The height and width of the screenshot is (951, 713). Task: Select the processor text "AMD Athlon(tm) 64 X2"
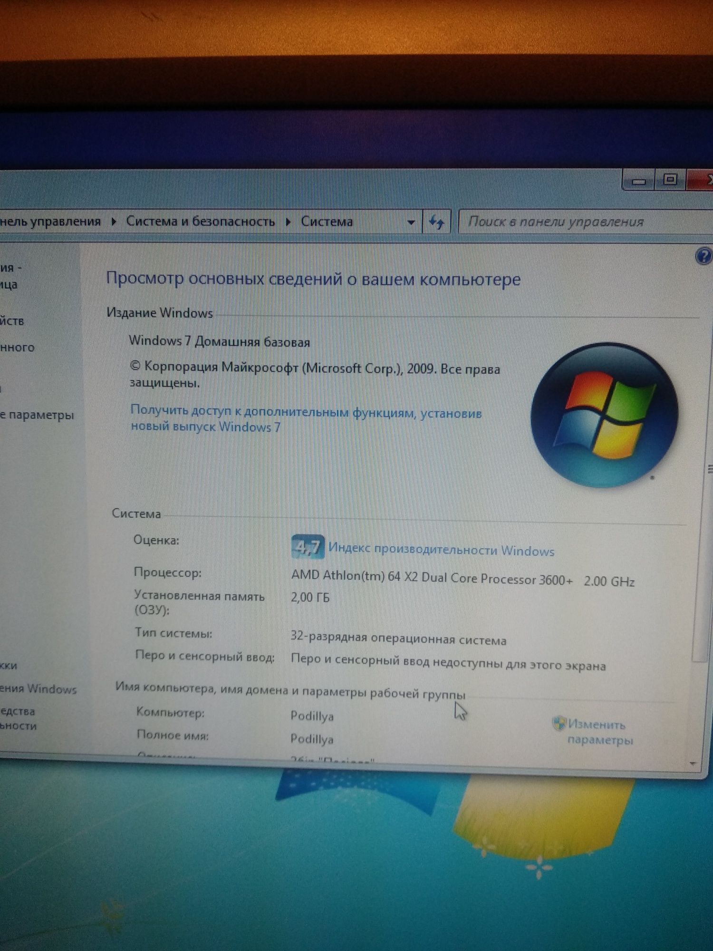click(x=354, y=576)
